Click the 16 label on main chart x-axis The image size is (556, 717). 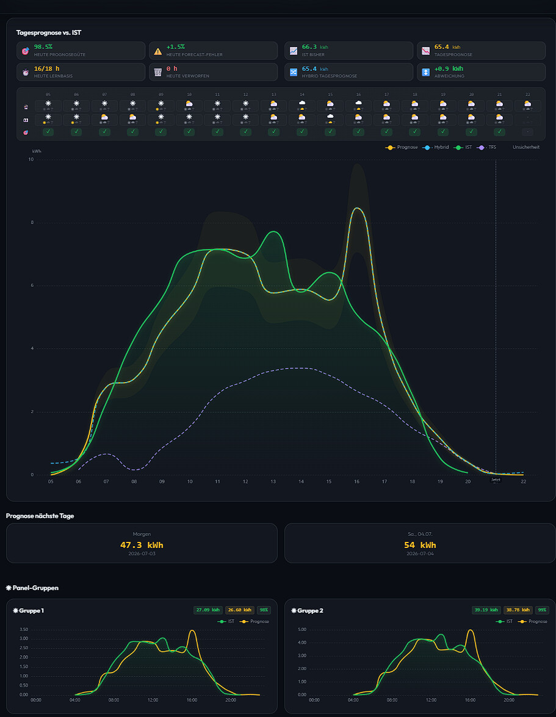[356, 481]
